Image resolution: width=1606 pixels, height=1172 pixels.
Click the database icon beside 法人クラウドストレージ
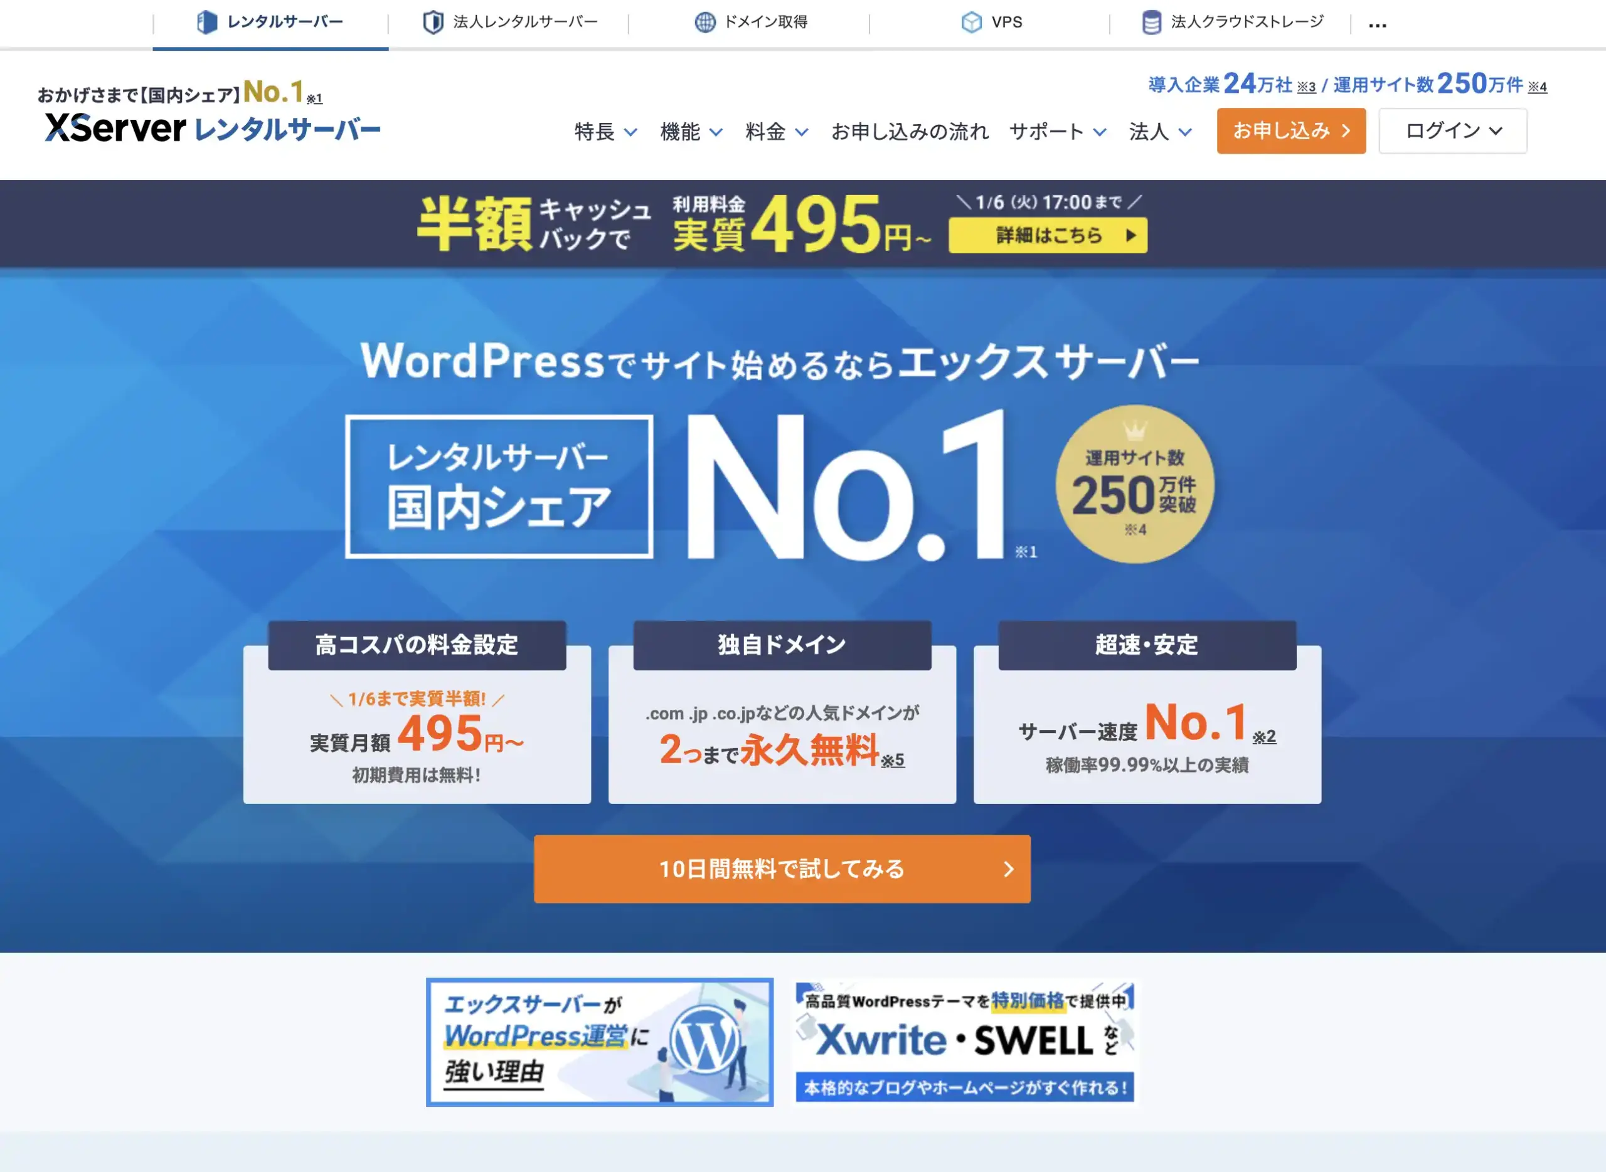[1152, 22]
